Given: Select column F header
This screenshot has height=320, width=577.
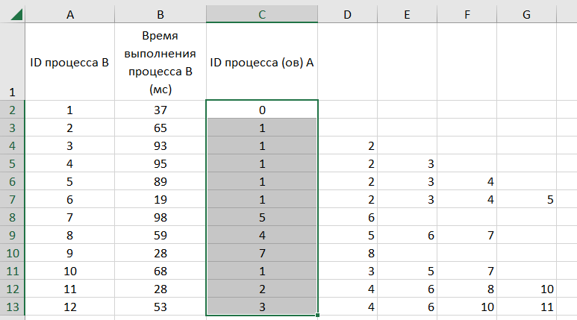Looking at the screenshot, I should [467, 13].
